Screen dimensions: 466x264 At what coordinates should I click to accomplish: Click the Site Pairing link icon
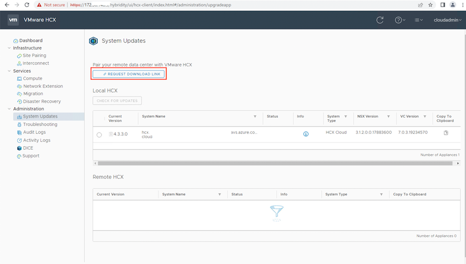click(19, 55)
